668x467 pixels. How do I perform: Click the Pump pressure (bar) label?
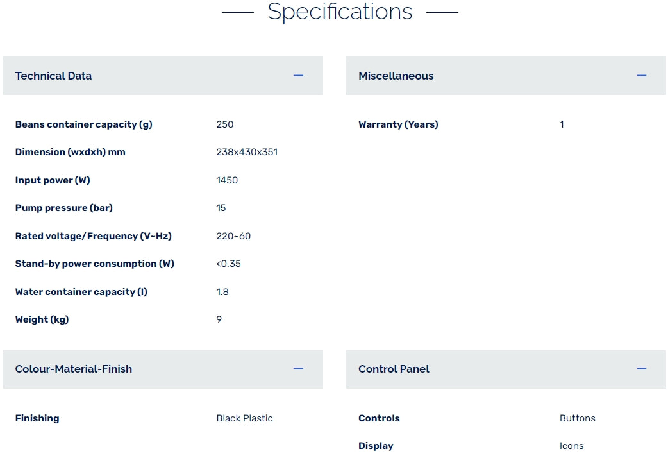coord(64,208)
